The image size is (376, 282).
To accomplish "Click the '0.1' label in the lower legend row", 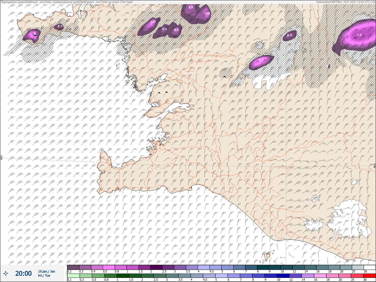I will 69,280.
